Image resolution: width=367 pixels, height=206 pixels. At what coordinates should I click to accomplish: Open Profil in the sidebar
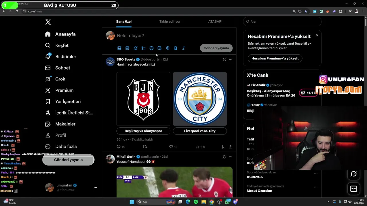[x=56, y=135]
